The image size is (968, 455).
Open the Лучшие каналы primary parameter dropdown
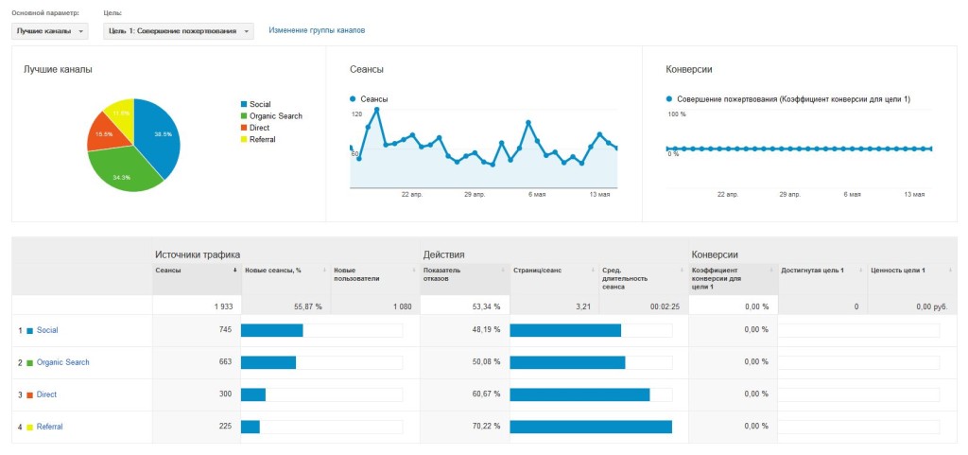point(49,31)
